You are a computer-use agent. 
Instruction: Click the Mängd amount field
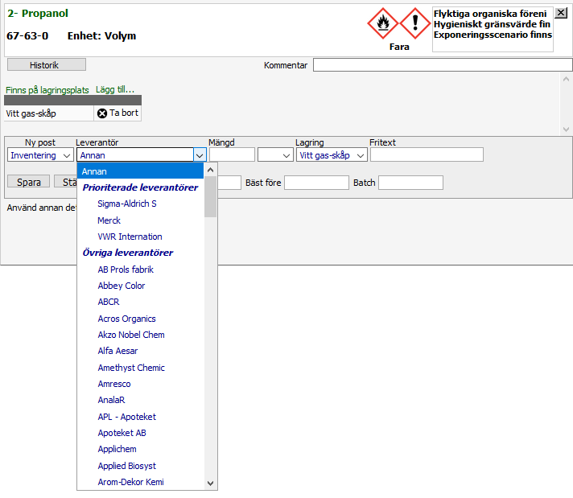232,155
